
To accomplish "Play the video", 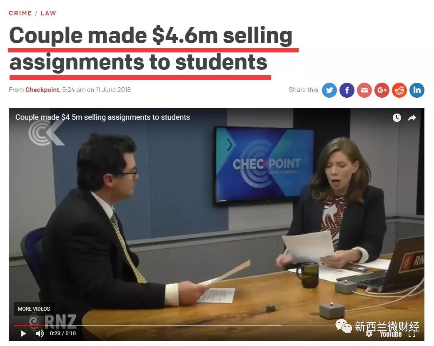I will click(23, 334).
